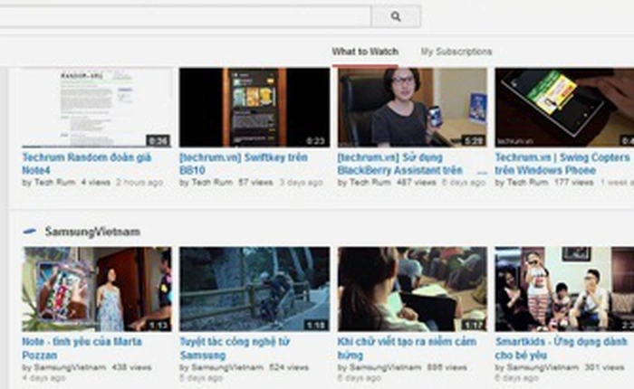Image resolution: width=634 pixels, height=389 pixels.
Task: Open Tuyệt tác công nghệ từ Samsung thumbnail
Action: click(255, 289)
